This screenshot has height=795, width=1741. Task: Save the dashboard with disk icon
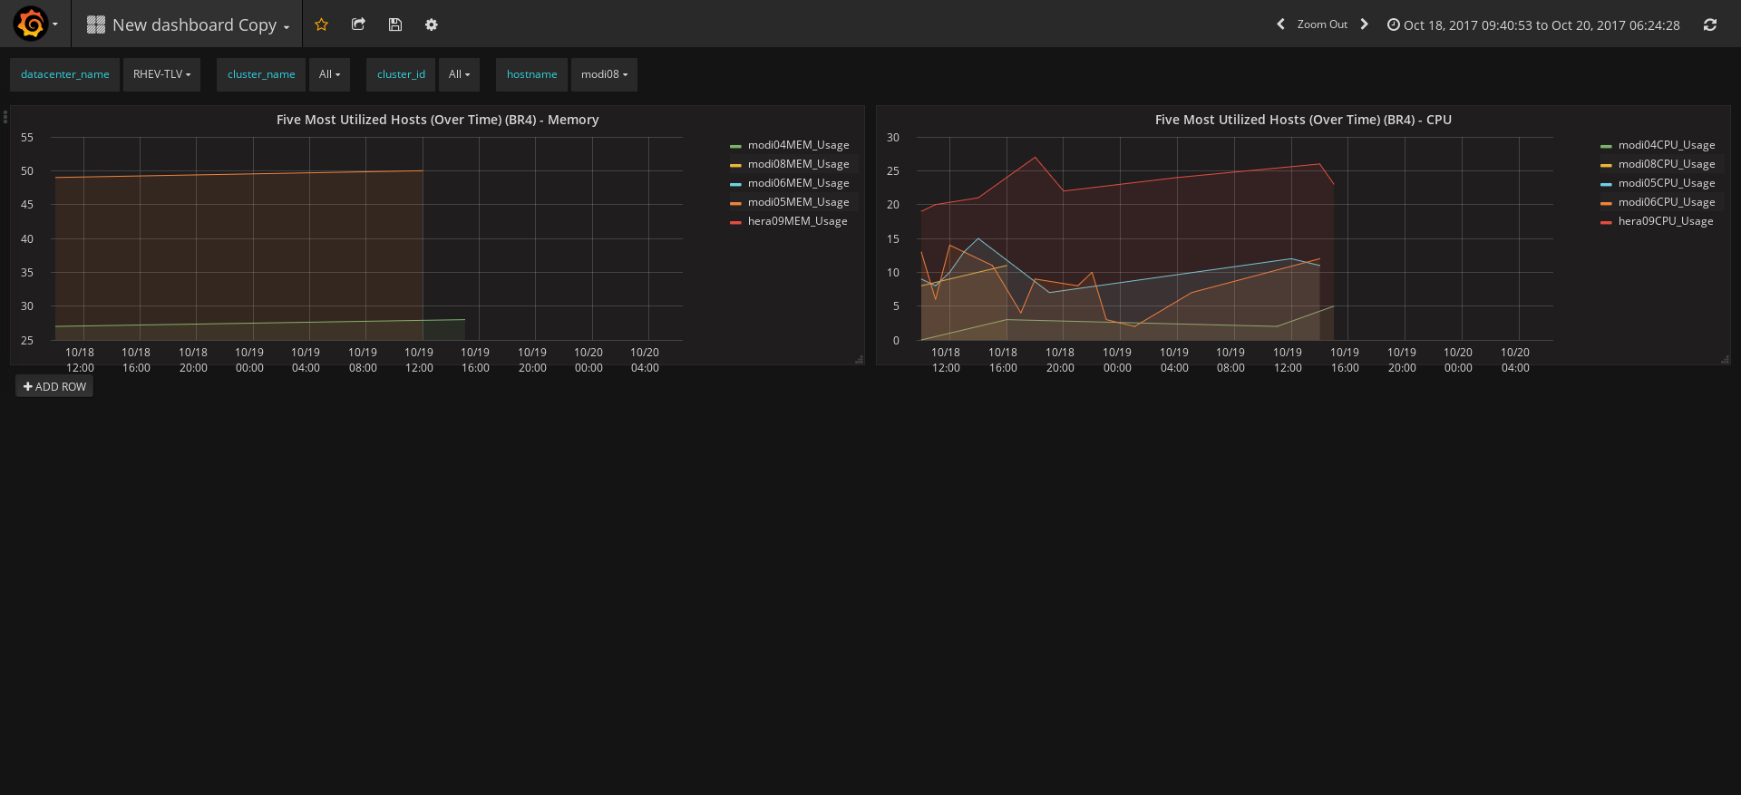point(394,24)
